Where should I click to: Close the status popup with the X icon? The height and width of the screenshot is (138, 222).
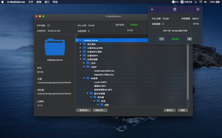tap(152, 9)
